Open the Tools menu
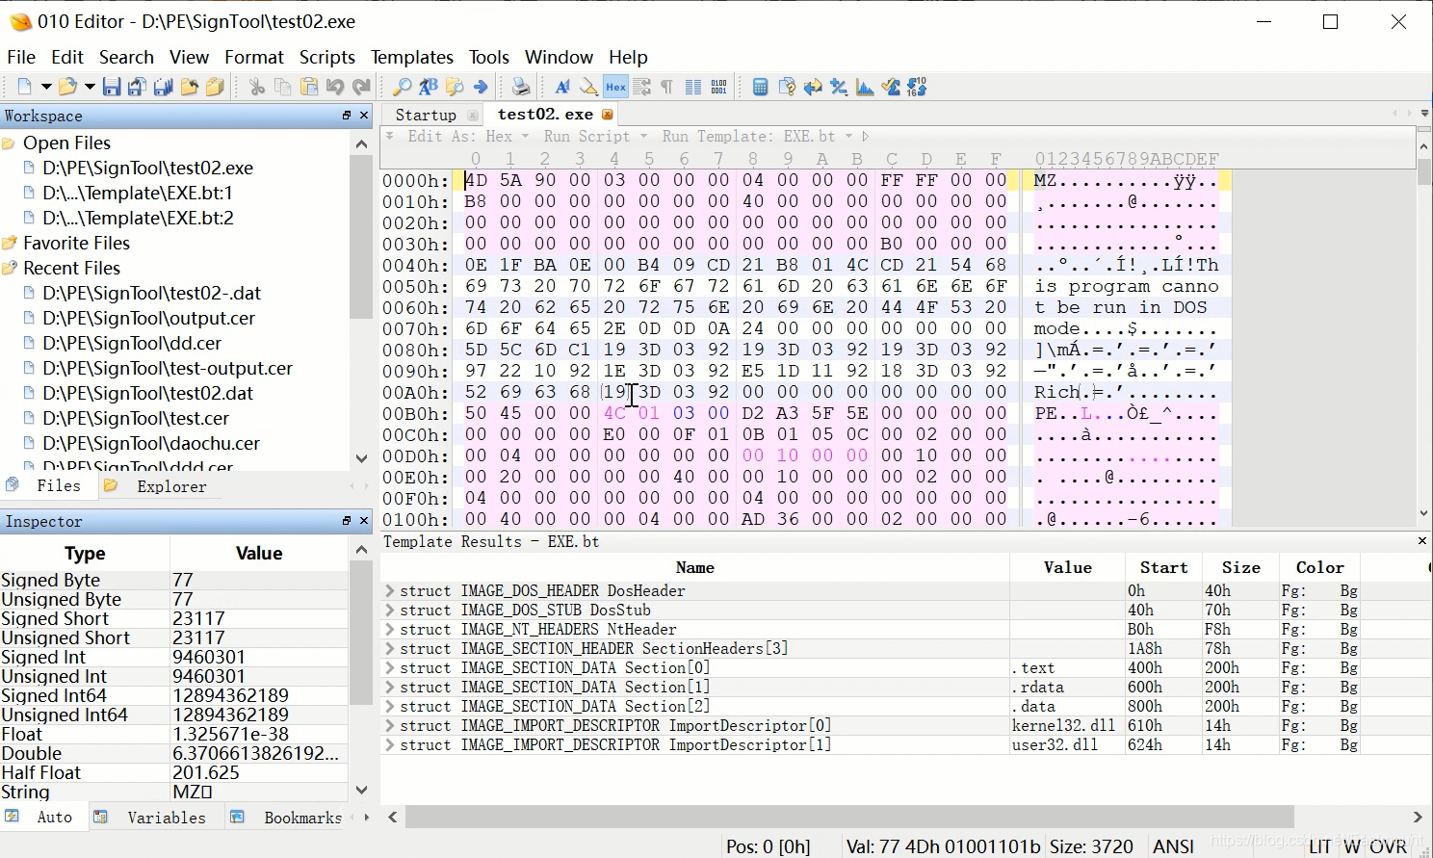Image resolution: width=1433 pixels, height=858 pixels. pos(489,57)
